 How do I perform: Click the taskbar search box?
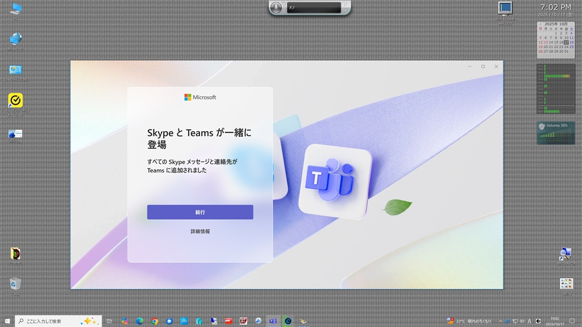[59, 321]
